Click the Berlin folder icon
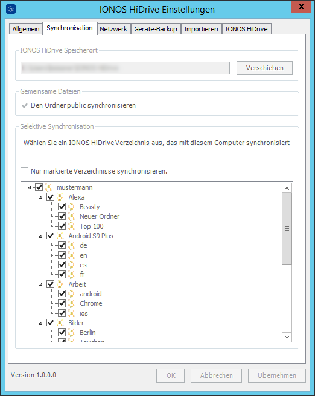315x396 pixels. click(x=72, y=333)
